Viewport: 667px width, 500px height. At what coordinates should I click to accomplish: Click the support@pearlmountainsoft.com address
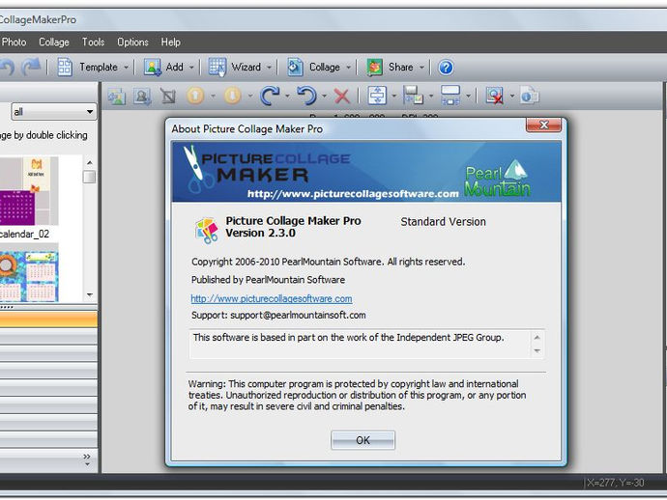[298, 316]
